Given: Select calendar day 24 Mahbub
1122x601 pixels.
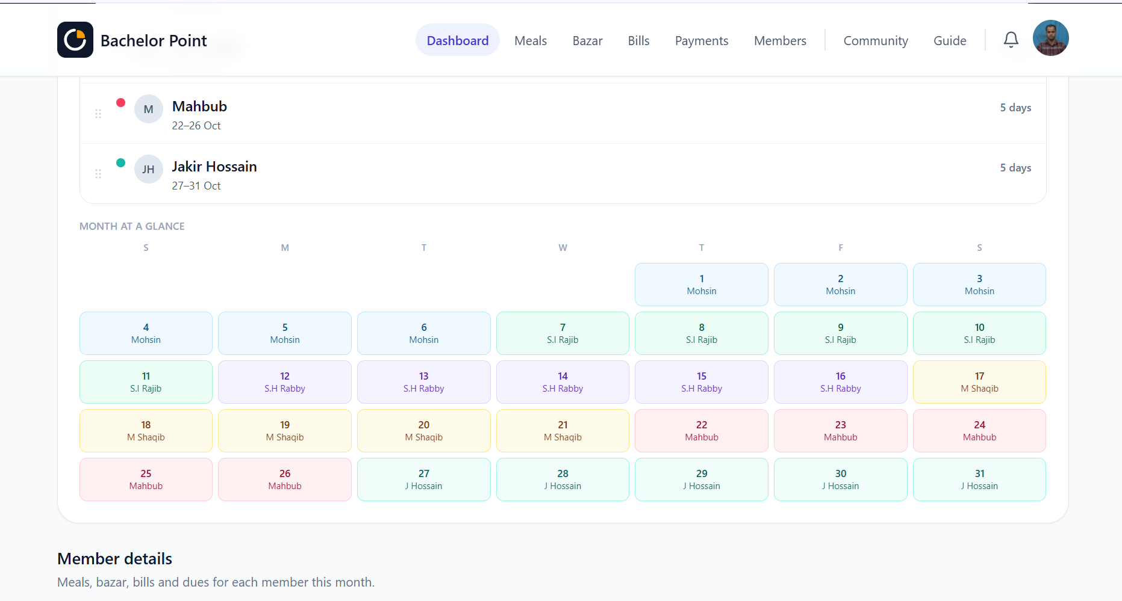Looking at the screenshot, I should click(979, 431).
